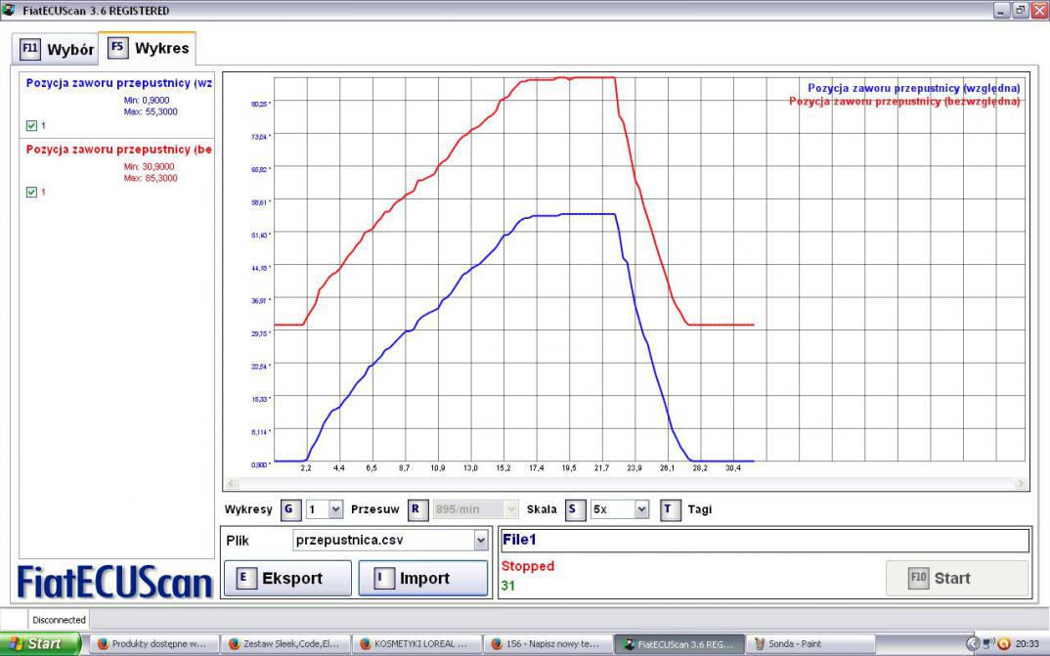Switch to the Wybór tab

click(59, 49)
